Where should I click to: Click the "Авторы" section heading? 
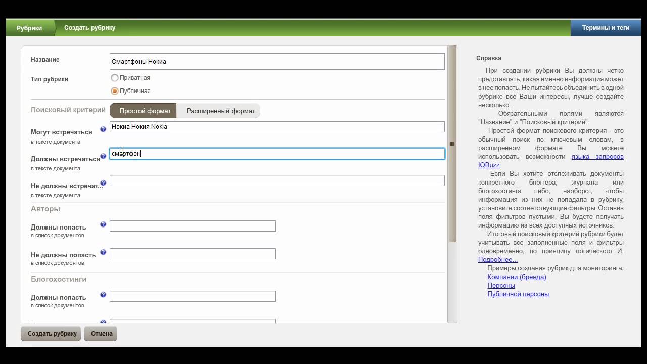click(x=45, y=209)
